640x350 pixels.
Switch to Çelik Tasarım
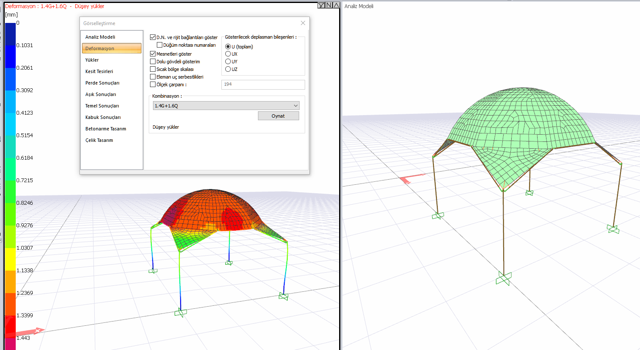[x=112, y=140]
